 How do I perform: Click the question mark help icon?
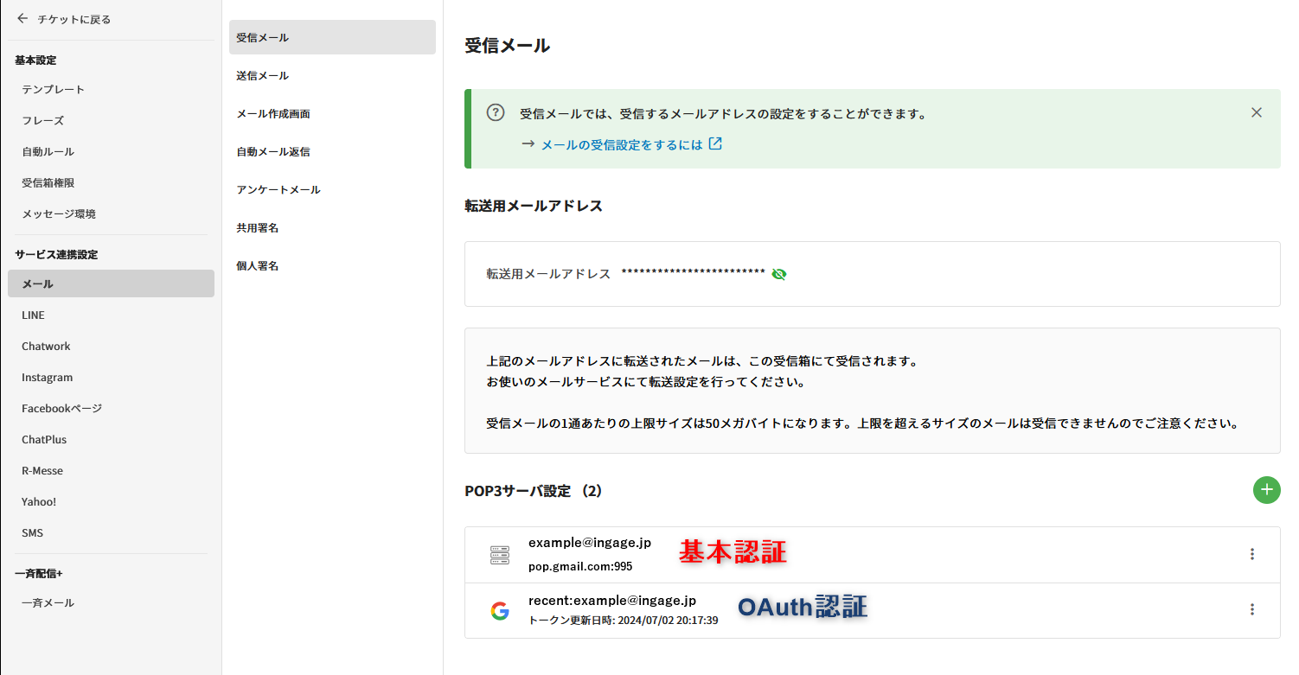(496, 113)
